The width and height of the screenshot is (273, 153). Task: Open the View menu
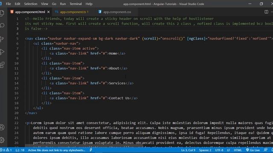(44, 4)
